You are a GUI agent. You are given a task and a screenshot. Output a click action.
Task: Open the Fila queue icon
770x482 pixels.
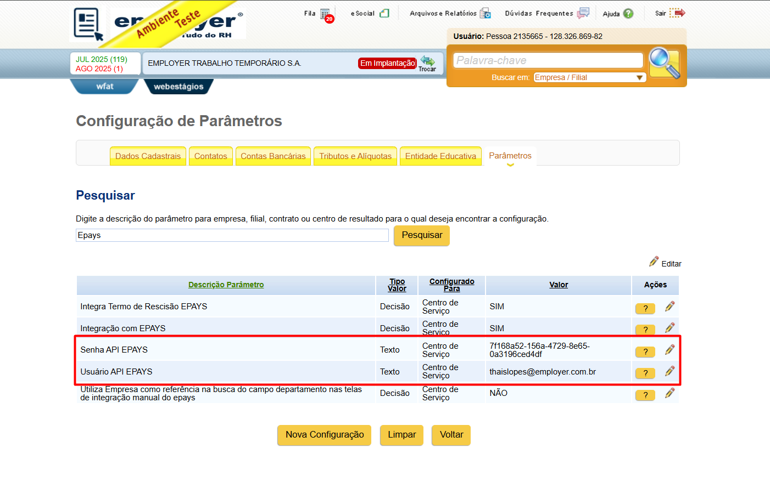tap(325, 14)
